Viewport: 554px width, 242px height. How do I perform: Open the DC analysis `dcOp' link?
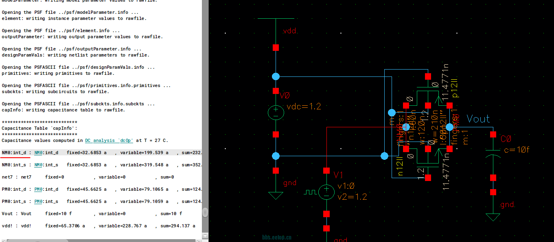point(109,140)
